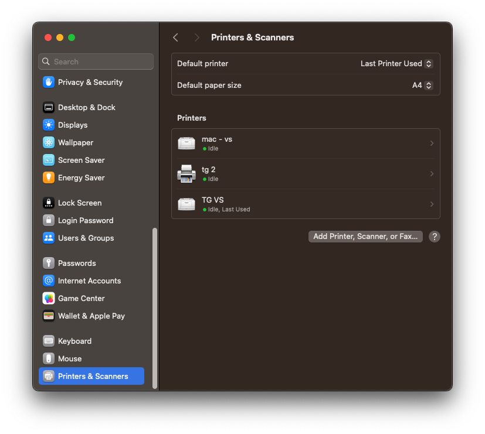Open Screen Saver settings
The image size is (485, 434).
click(x=91, y=160)
